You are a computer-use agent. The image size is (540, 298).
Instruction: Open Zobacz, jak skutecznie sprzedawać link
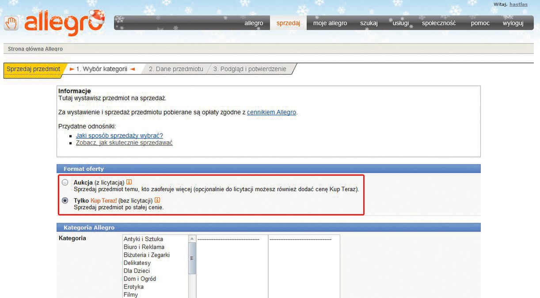(x=124, y=143)
